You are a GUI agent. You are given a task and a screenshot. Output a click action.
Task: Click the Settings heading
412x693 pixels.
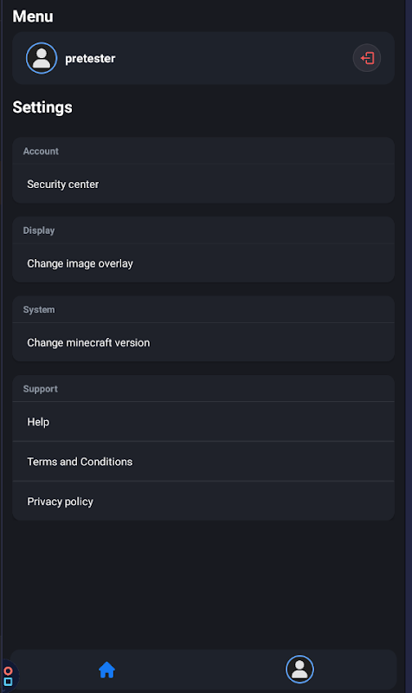42,107
